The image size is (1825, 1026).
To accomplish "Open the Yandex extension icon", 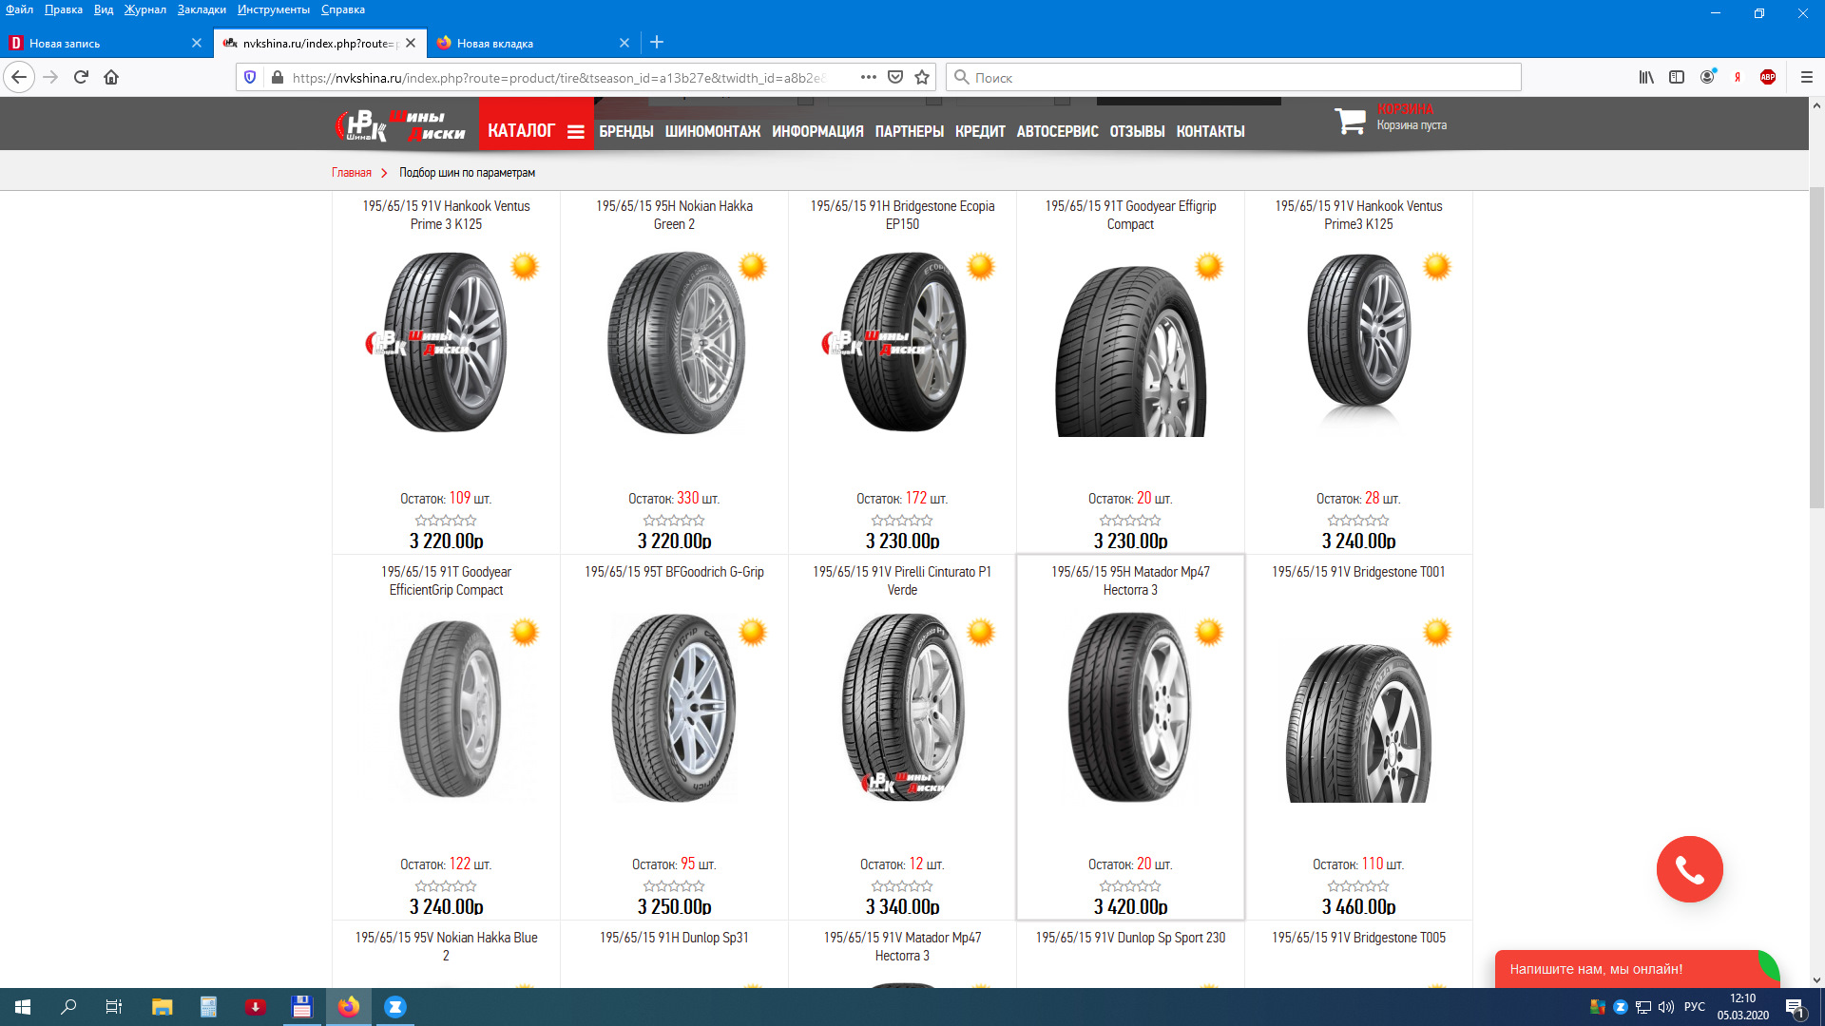I will tap(1738, 77).
